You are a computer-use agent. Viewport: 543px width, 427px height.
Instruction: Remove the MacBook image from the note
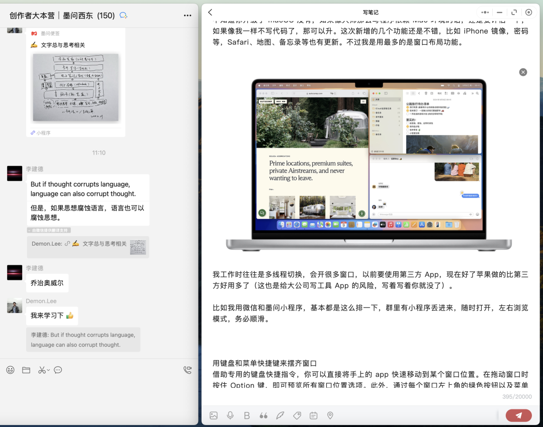click(x=523, y=72)
